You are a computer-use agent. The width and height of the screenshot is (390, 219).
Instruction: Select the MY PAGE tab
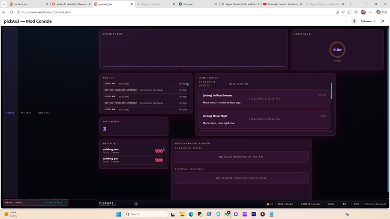[26, 113]
